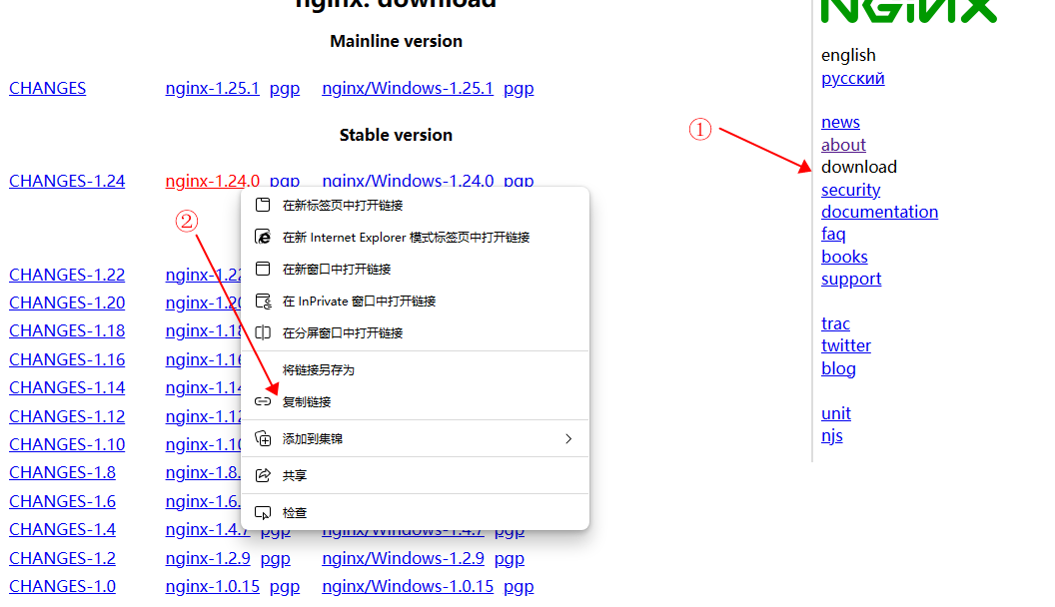Click the inspect (检查) icon in context menu
The height and width of the screenshot is (607, 1055).
[264, 512]
